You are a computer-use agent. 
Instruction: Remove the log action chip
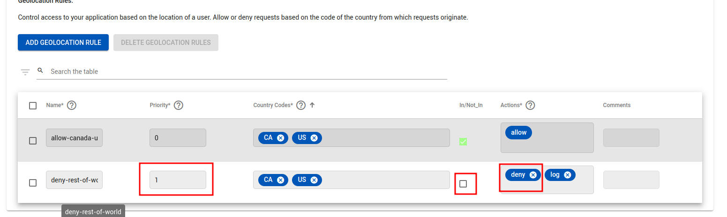(567, 175)
